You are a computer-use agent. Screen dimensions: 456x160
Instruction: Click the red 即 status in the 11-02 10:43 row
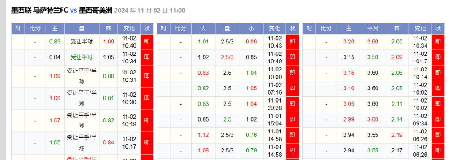pyautogui.click(x=293, y=42)
